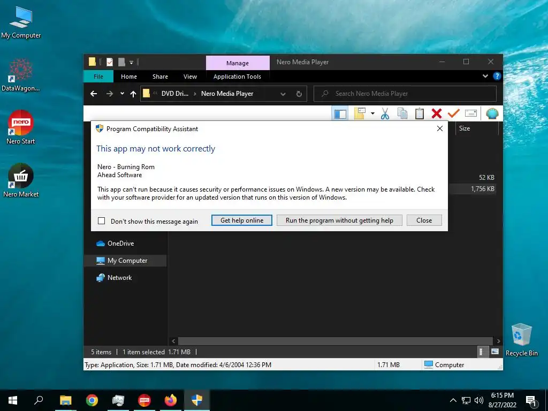
Task: Click the Get help online button
Action: tap(242, 220)
